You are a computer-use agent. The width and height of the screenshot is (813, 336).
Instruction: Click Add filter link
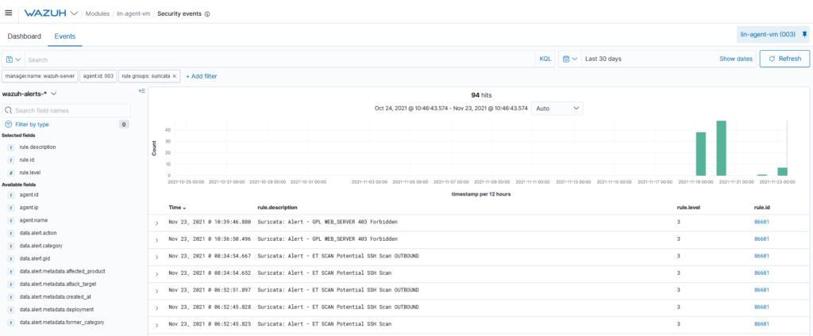click(201, 76)
